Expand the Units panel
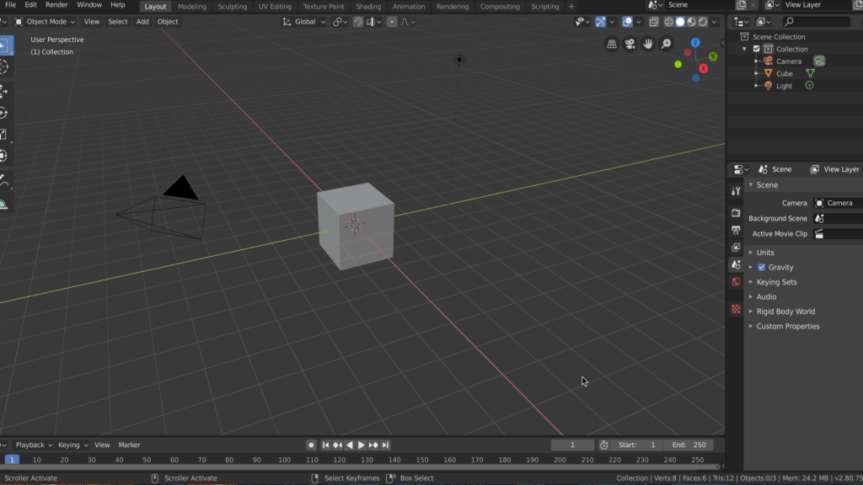Screen dimensions: 863x485 click(764, 253)
